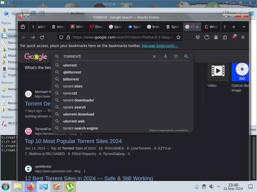This screenshot has width=257, height=192.
Task: Open the Firefox account menu
Action: [216, 37]
